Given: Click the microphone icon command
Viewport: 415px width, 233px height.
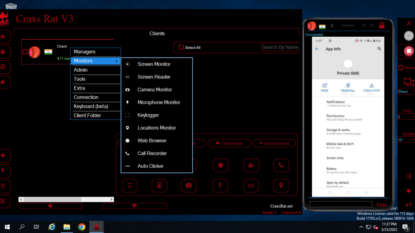Looking at the screenshot, I should [220, 185].
